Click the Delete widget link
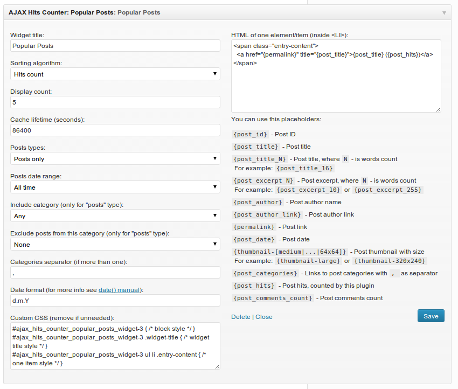458x389 pixels. 241,317
